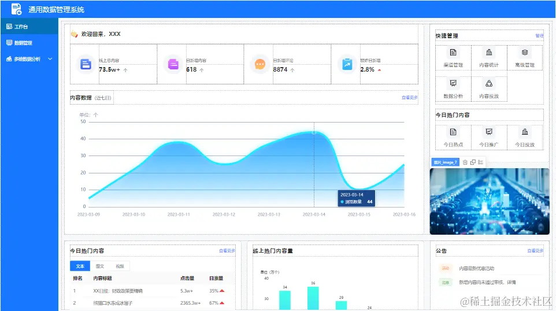The height and width of the screenshot is (311, 556).
Task: Click the red up arrow next to 67%
Action: [x=222, y=303]
